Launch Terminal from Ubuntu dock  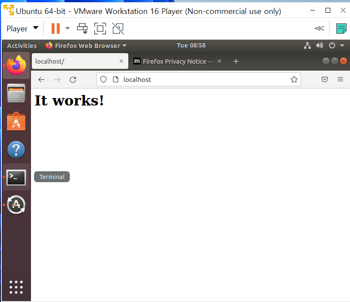(x=16, y=177)
